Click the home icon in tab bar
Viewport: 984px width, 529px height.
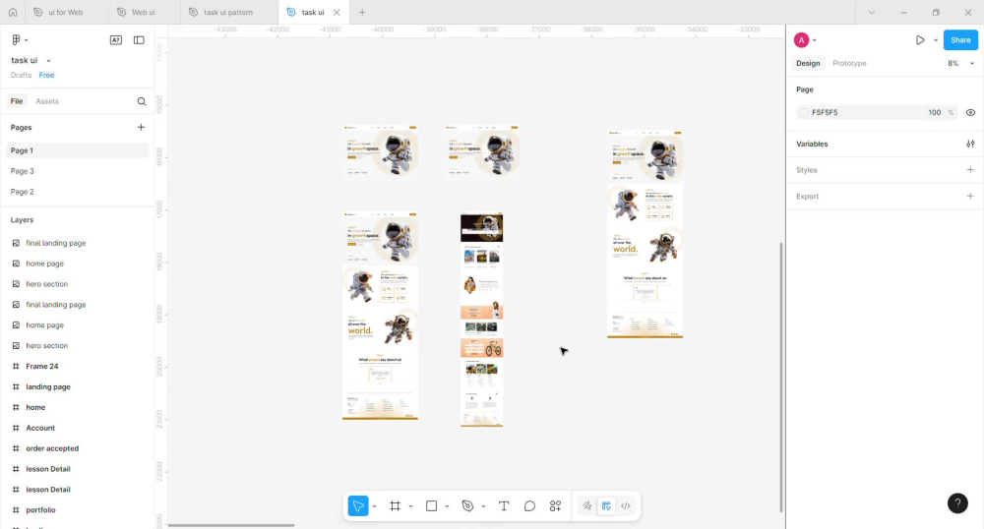(x=13, y=12)
